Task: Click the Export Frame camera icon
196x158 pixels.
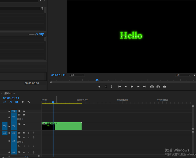Action: point(164,87)
